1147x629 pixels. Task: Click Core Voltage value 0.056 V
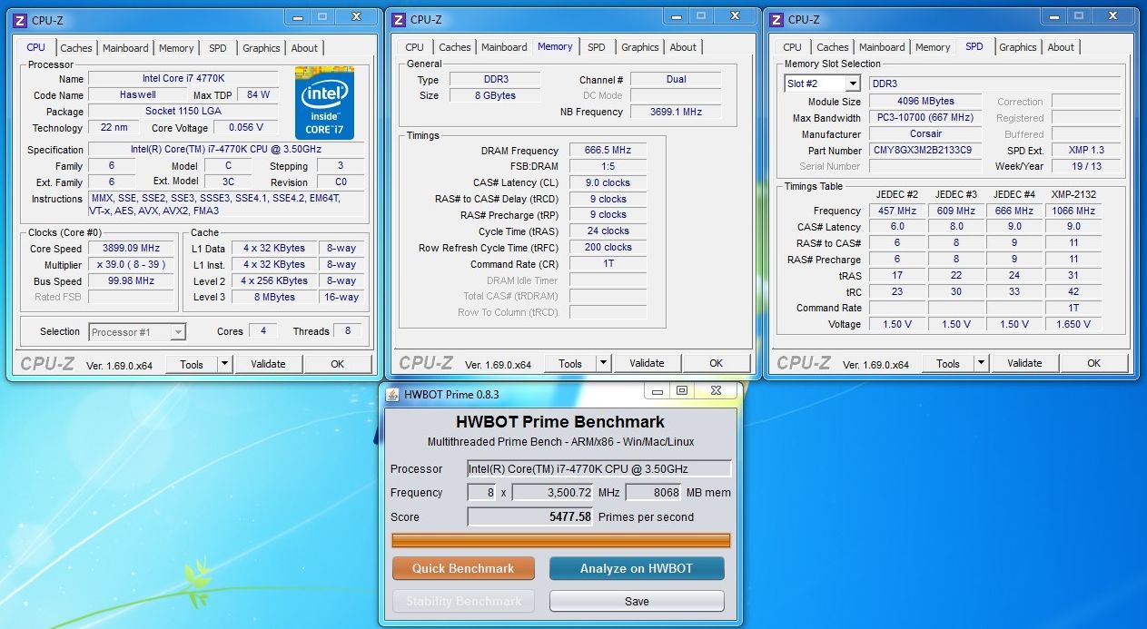pos(246,128)
